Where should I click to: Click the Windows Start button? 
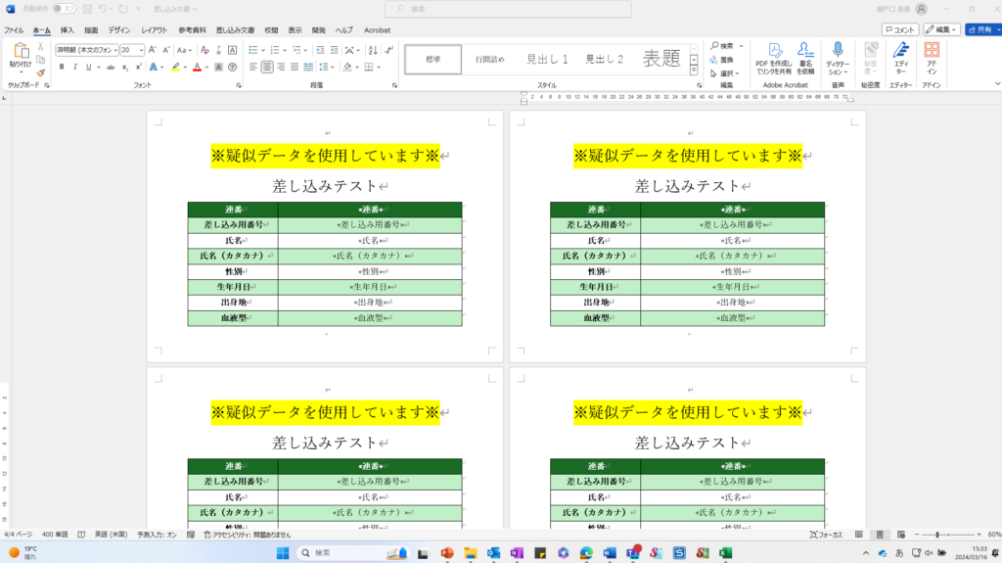point(283,553)
